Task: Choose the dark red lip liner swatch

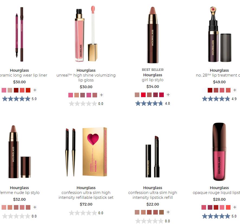Action: point(16,90)
